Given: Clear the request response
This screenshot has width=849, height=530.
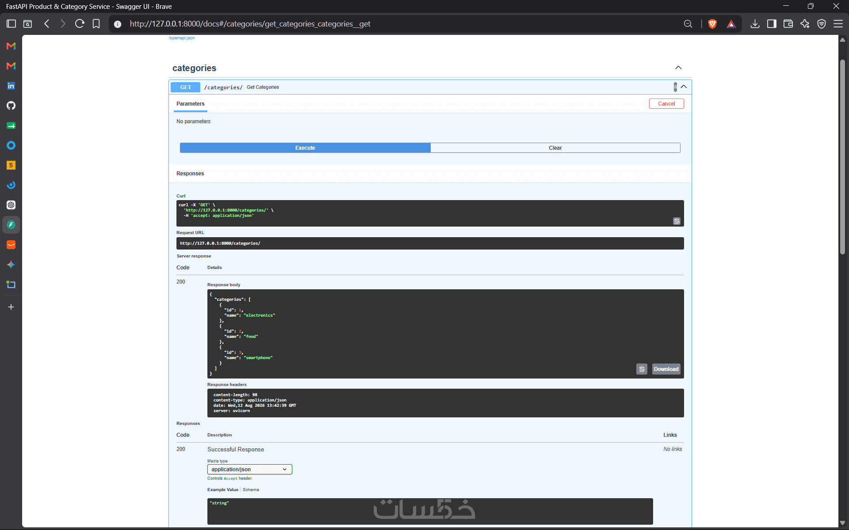Looking at the screenshot, I should 555,148.
